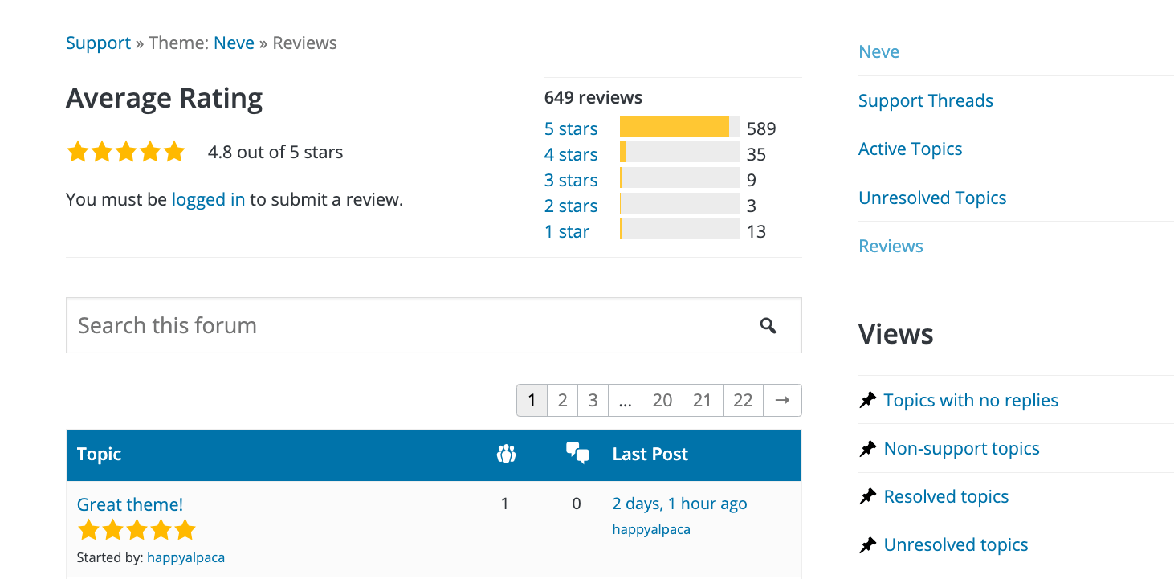Click the pin icon beside Resolved topics
This screenshot has width=1174, height=579.
coord(868,495)
